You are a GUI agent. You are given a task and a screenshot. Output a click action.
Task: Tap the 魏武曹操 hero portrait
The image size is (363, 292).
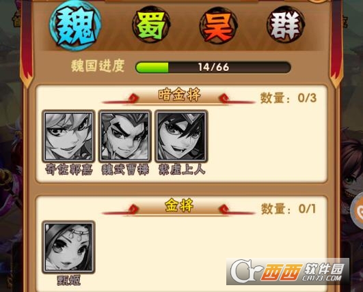tap(125, 136)
